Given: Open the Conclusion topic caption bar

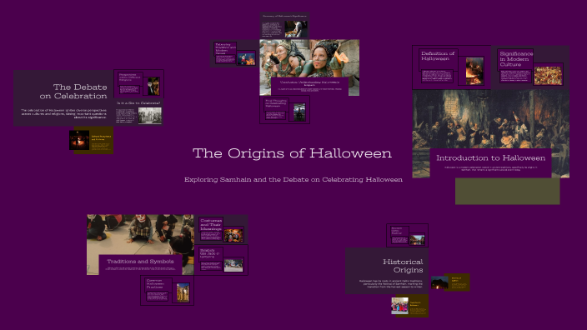Looking at the screenshot, I should [x=309, y=86].
